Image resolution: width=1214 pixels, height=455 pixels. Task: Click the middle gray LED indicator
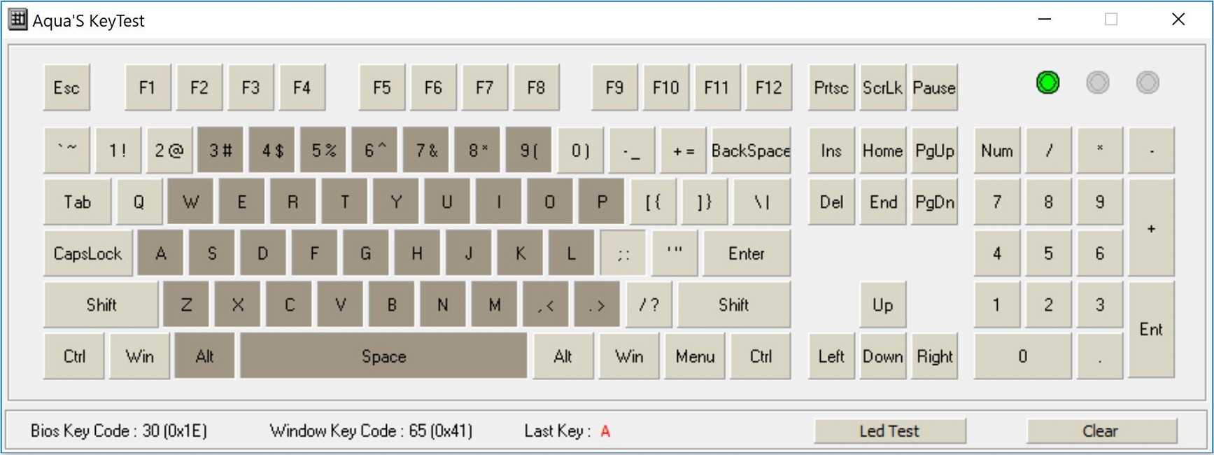[x=1097, y=83]
